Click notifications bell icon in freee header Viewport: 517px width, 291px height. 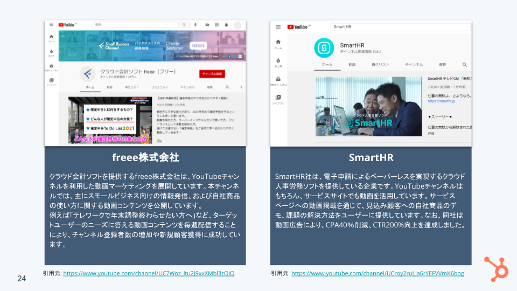(227, 25)
